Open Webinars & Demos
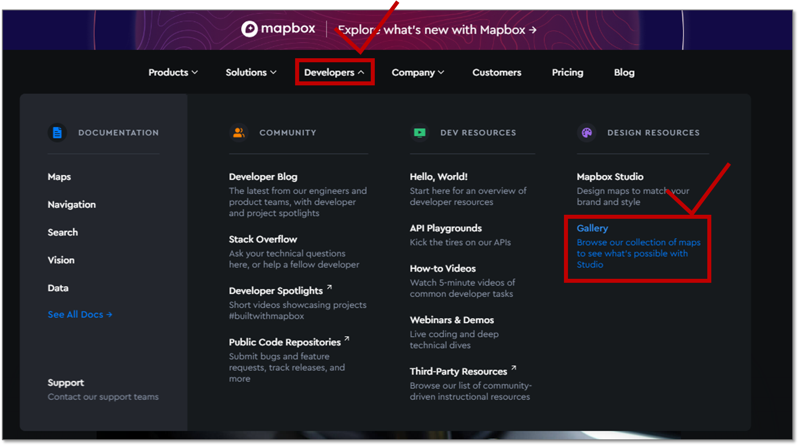This screenshot has height=446, width=799. point(452,320)
